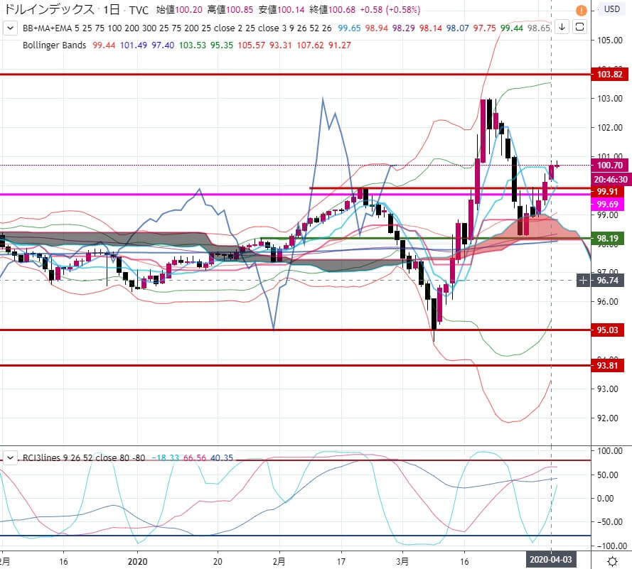Click the 3月 label on the time axis

(x=402, y=561)
